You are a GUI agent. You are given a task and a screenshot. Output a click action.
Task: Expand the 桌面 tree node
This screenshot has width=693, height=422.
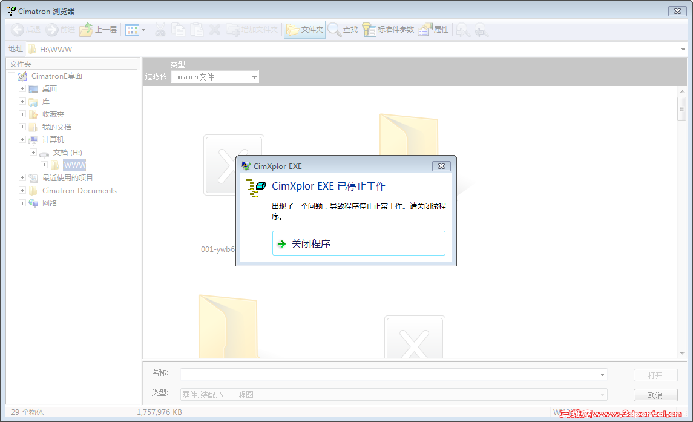click(22, 89)
